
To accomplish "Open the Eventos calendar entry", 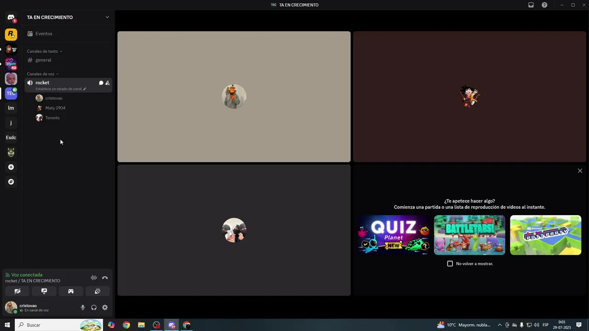I will [x=68, y=34].
